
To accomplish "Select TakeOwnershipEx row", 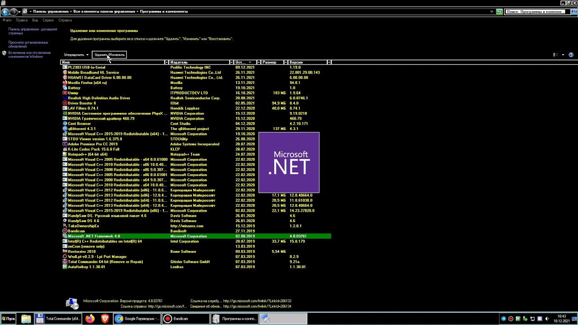I will 196,226.
